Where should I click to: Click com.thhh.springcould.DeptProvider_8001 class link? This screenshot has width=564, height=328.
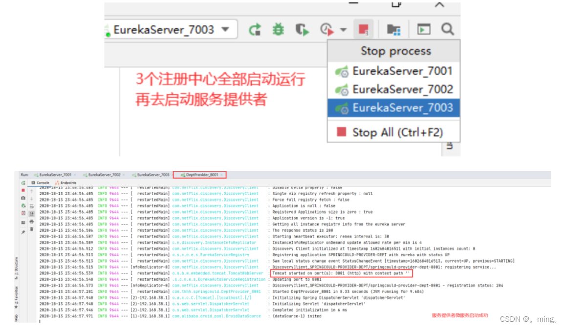(x=217, y=292)
